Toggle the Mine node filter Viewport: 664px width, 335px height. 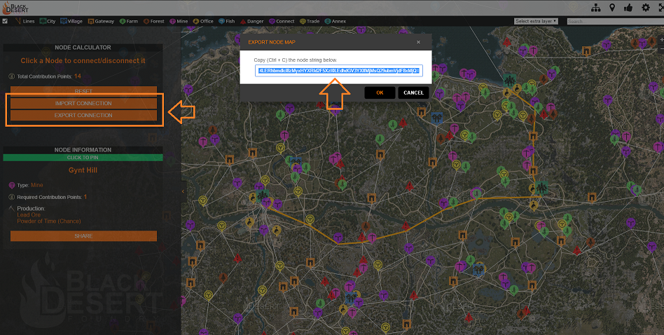click(x=179, y=21)
